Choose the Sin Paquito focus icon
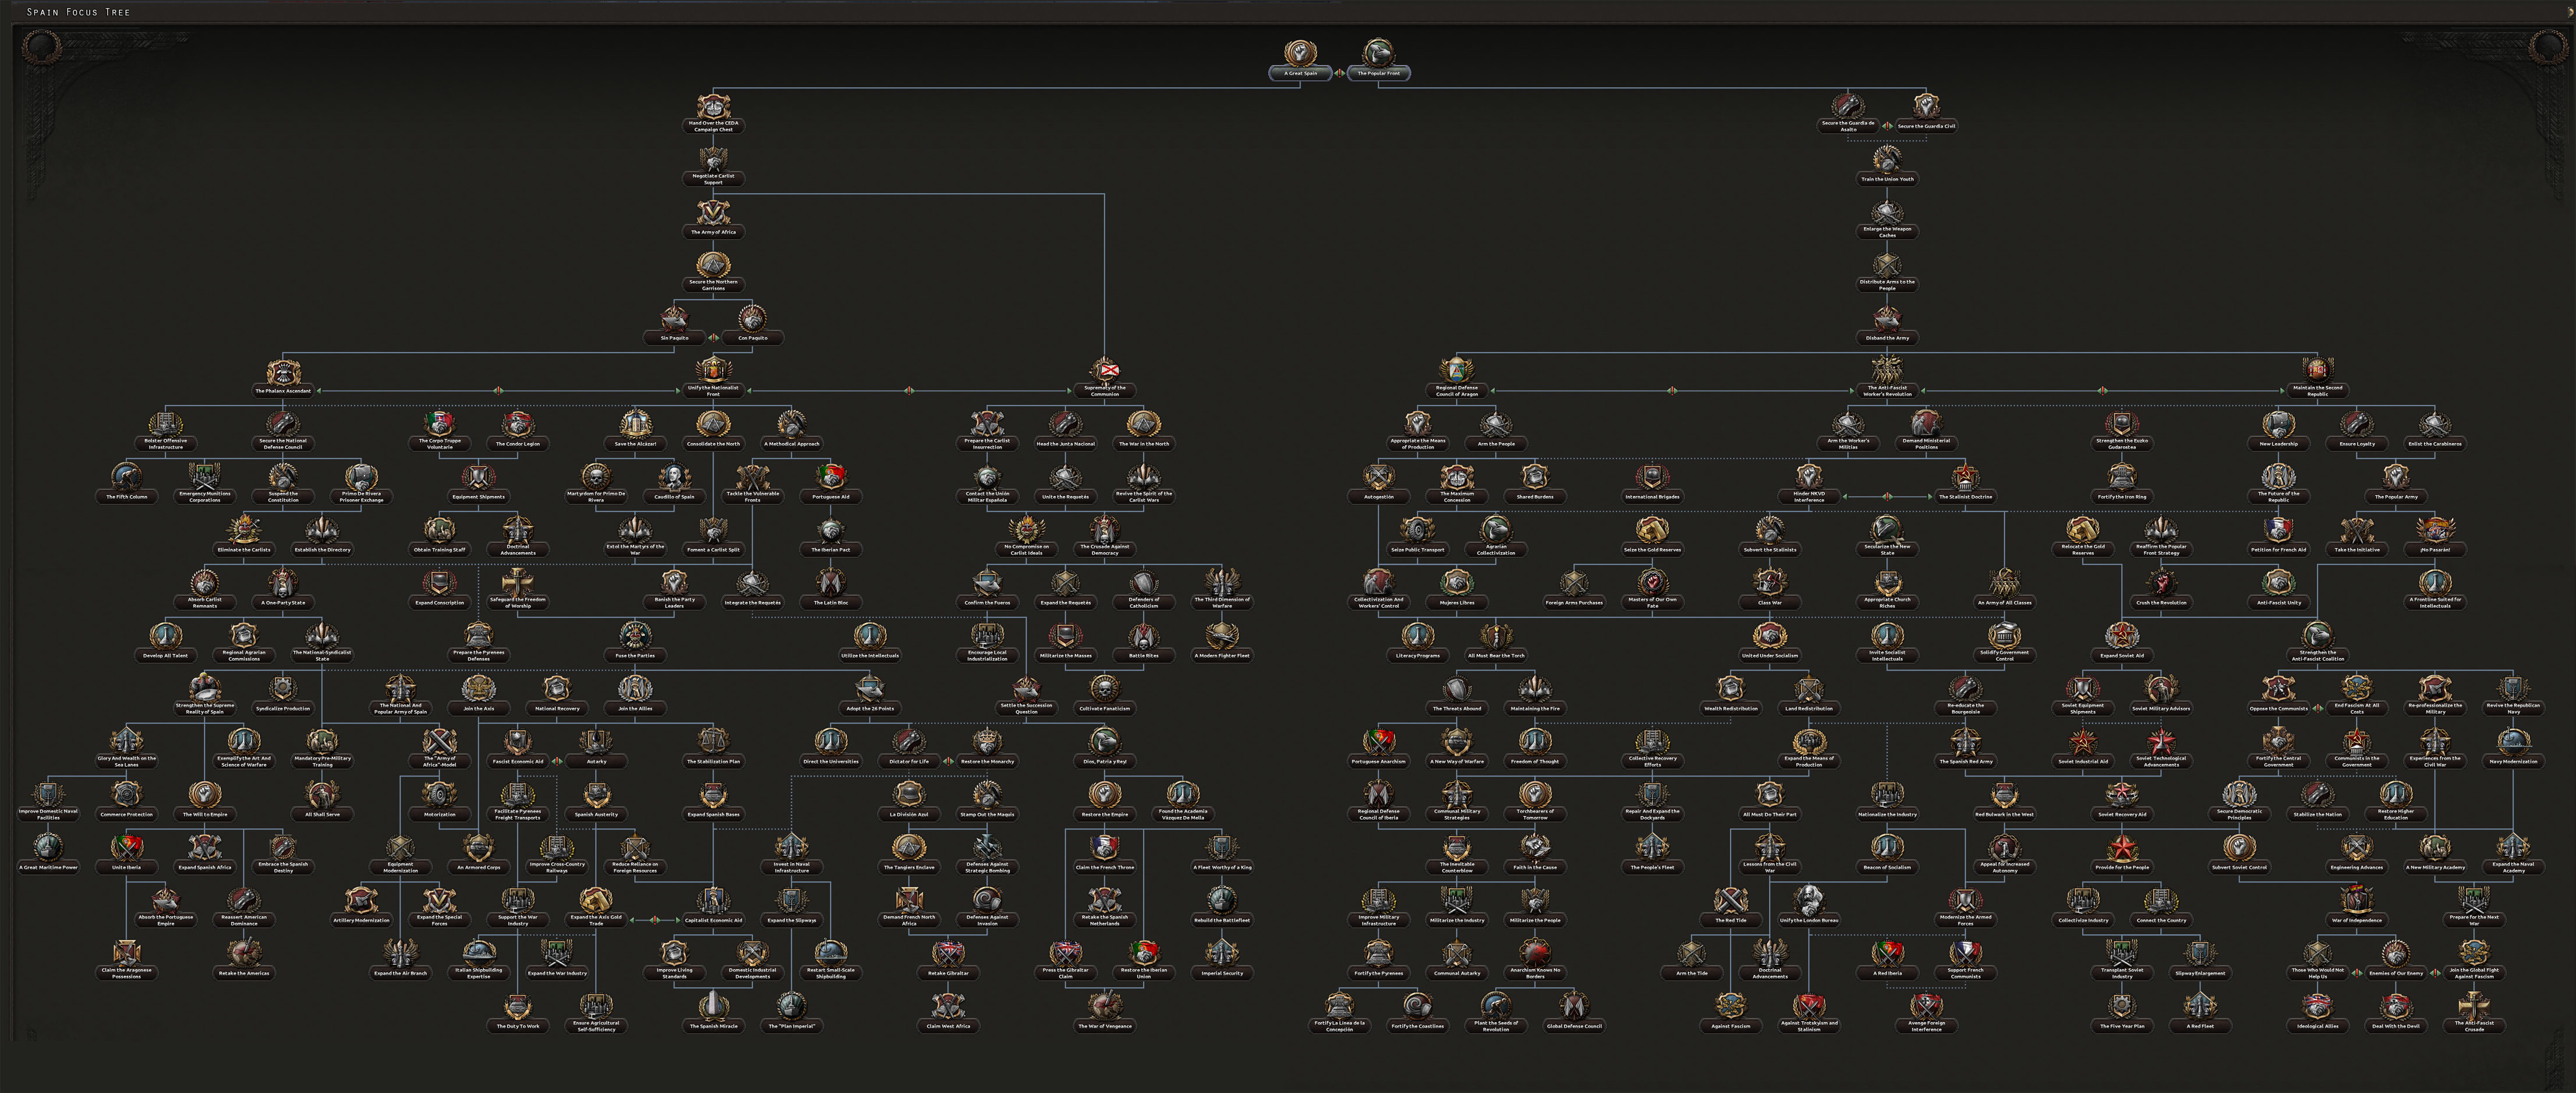 (674, 319)
